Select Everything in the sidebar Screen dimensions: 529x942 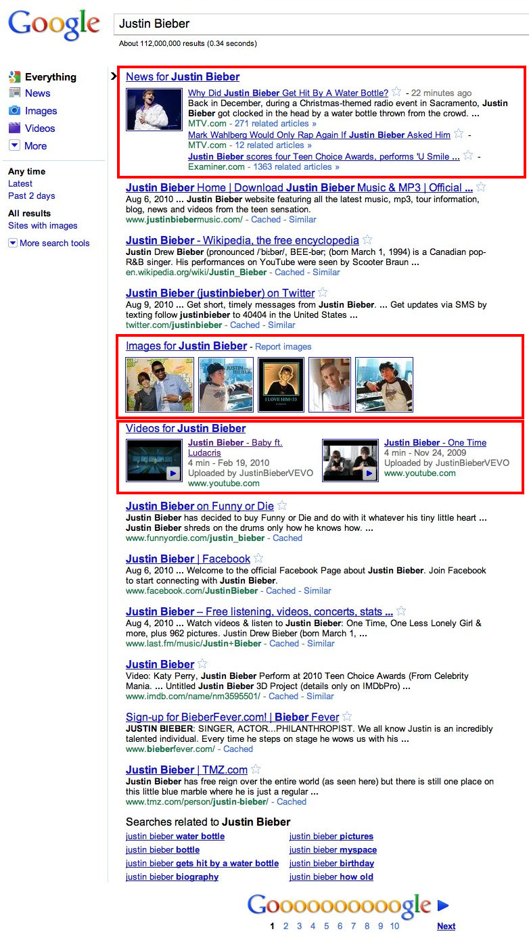point(51,77)
